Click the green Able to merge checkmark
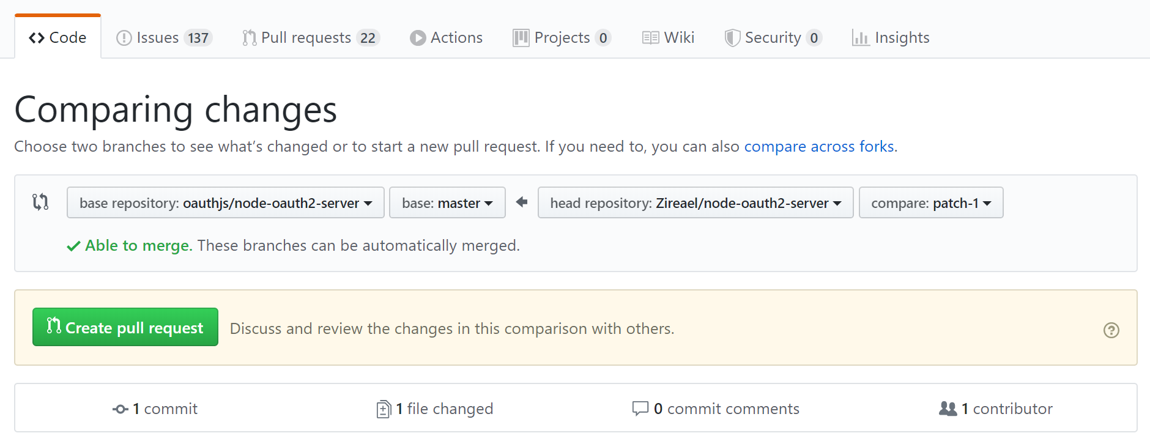1150x444 pixels. (x=73, y=246)
